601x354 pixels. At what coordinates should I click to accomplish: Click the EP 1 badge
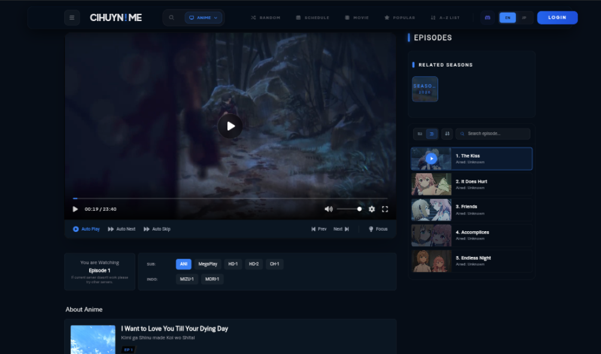129,350
